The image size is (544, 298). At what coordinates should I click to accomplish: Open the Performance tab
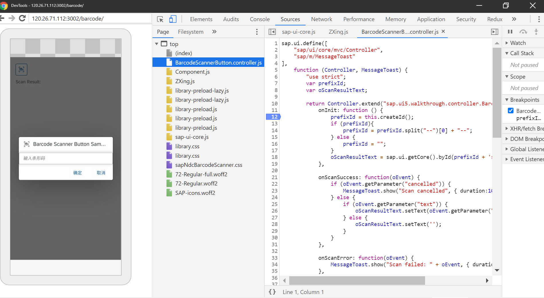click(x=359, y=19)
